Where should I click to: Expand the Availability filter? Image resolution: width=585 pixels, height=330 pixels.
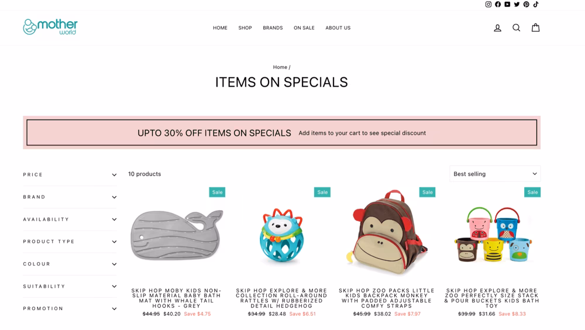pyautogui.click(x=70, y=219)
